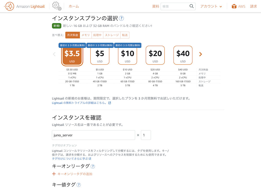Select the $3.5 USD plan card

tap(72, 56)
